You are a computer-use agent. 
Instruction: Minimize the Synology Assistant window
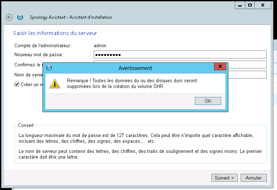[240, 5]
